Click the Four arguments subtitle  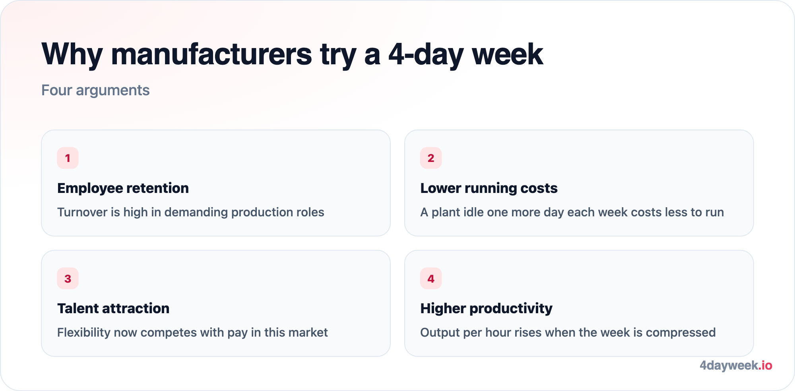(95, 91)
